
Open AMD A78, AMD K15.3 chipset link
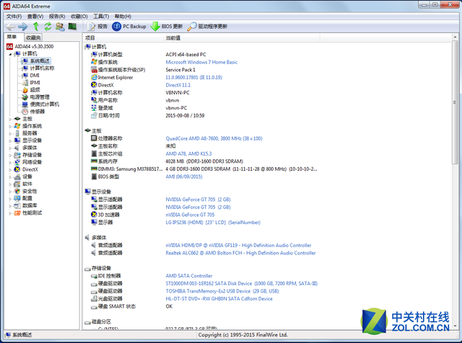[x=188, y=154]
